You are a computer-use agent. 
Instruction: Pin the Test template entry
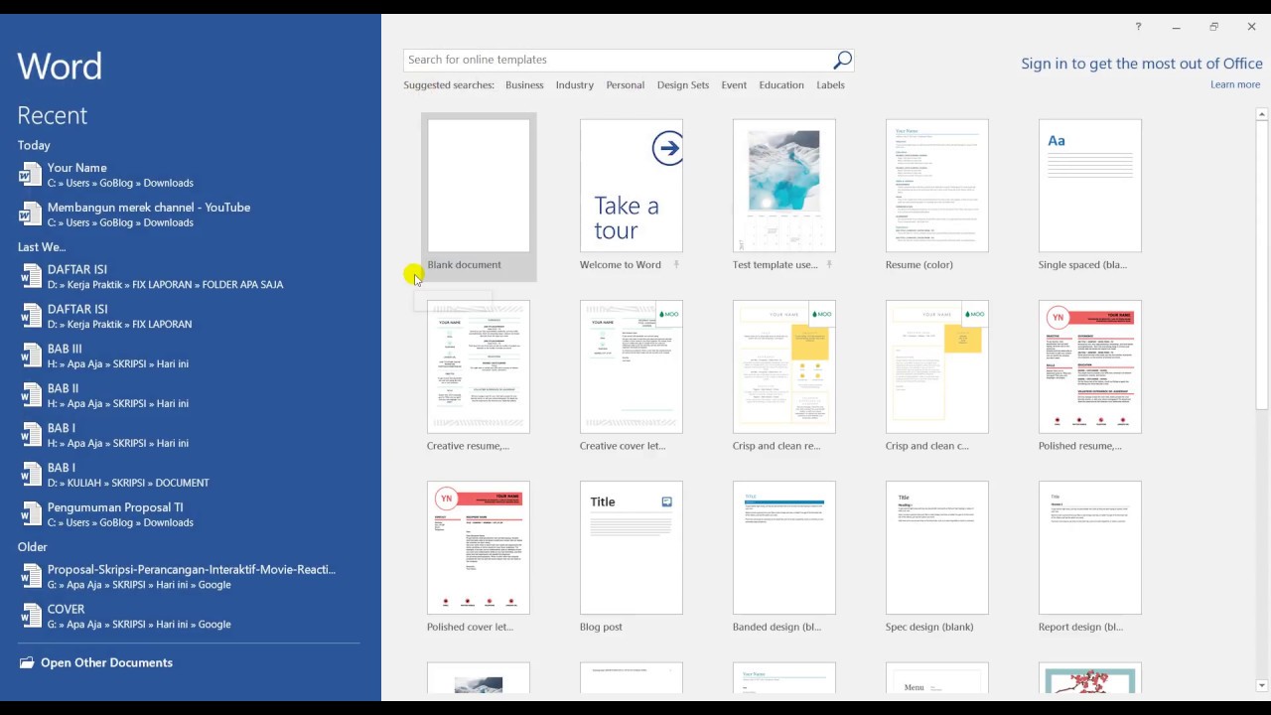coord(829,265)
